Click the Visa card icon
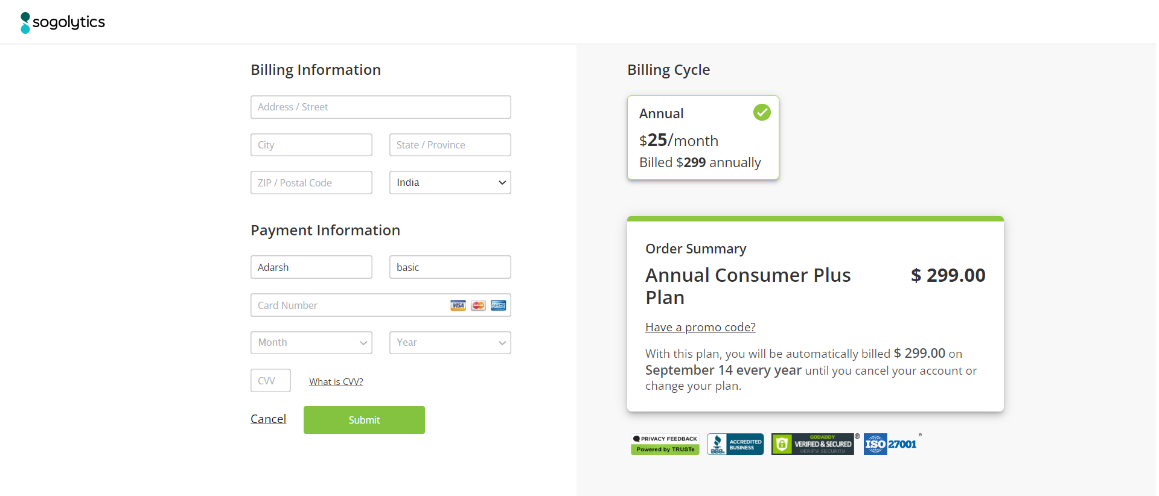1159x496 pixels. [x=458, y=305]
